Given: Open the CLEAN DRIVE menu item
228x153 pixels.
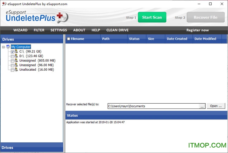Looking at the screenshot, I should (117, 30).
